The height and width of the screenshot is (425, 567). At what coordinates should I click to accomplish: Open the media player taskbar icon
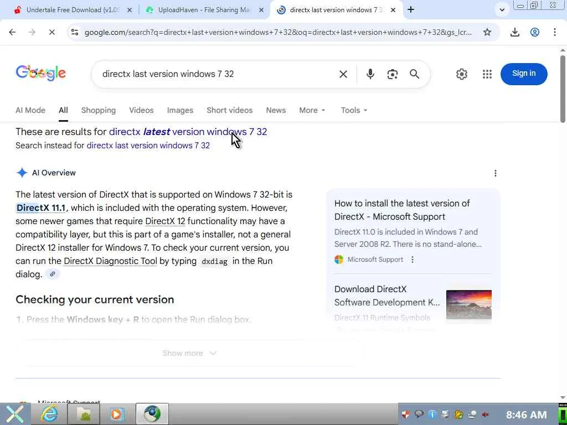[x=117, y=414]
